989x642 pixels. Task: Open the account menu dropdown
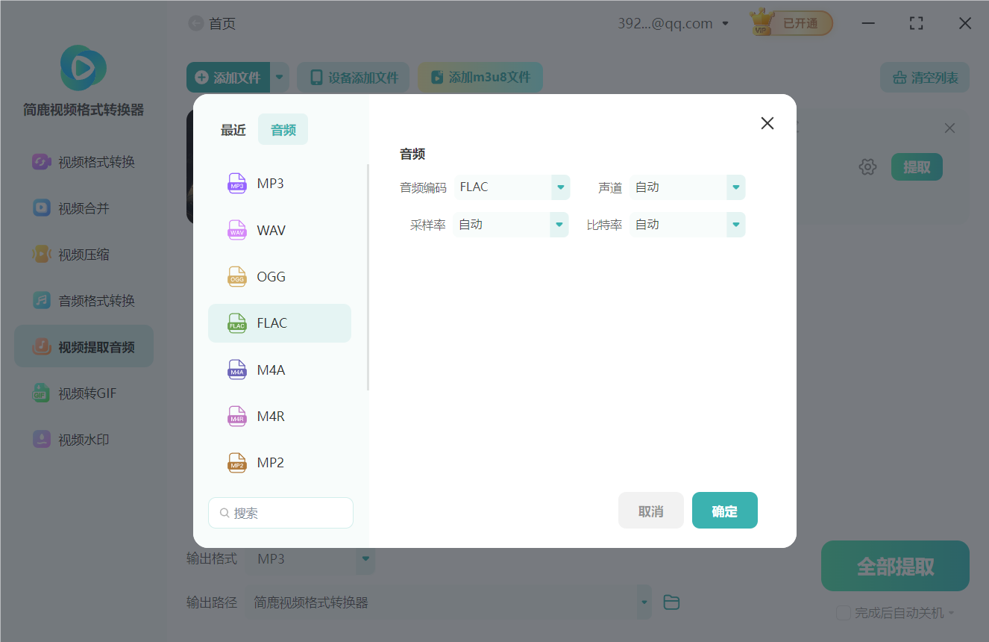[724, 23]
